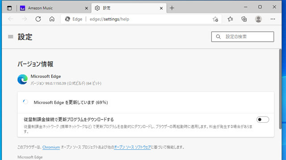Expand the settings navigation hamburger menu
Screen dimensions: 286x160
pos(11,37)
